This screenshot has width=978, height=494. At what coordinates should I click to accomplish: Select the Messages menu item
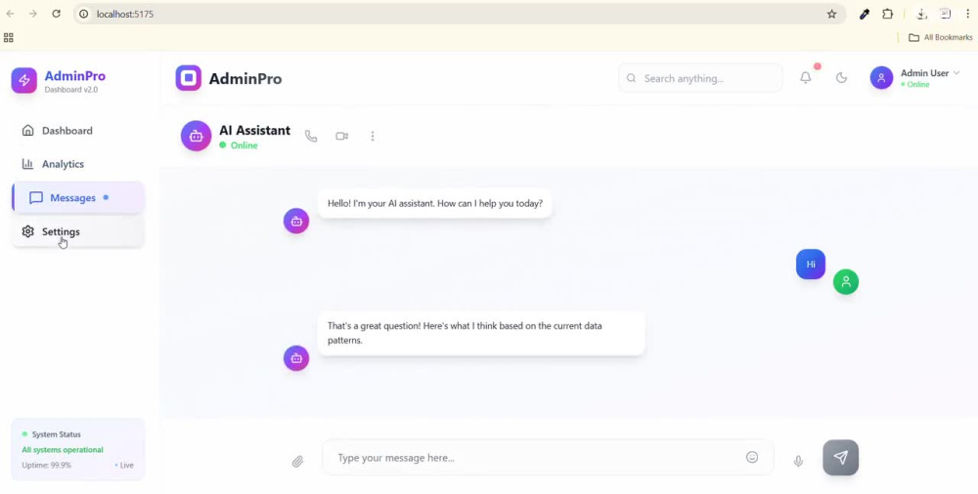point(78,197)
